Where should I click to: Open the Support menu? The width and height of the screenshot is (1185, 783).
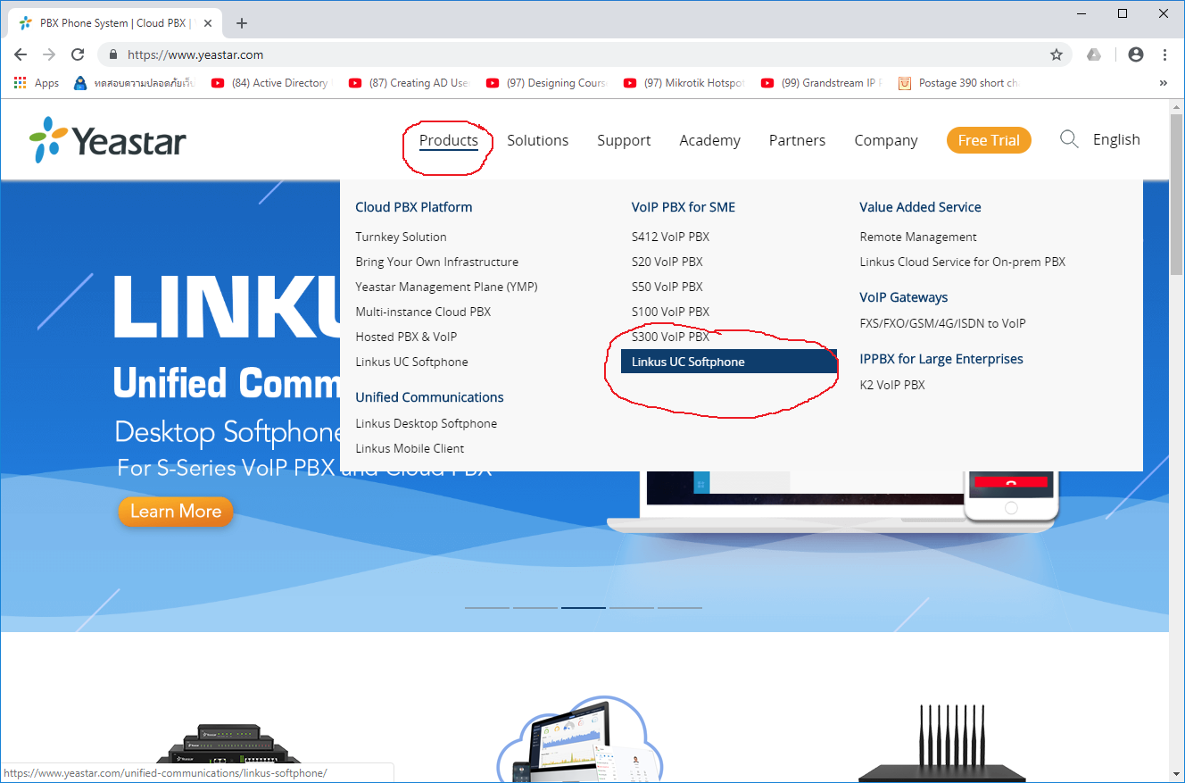(624, 140)
